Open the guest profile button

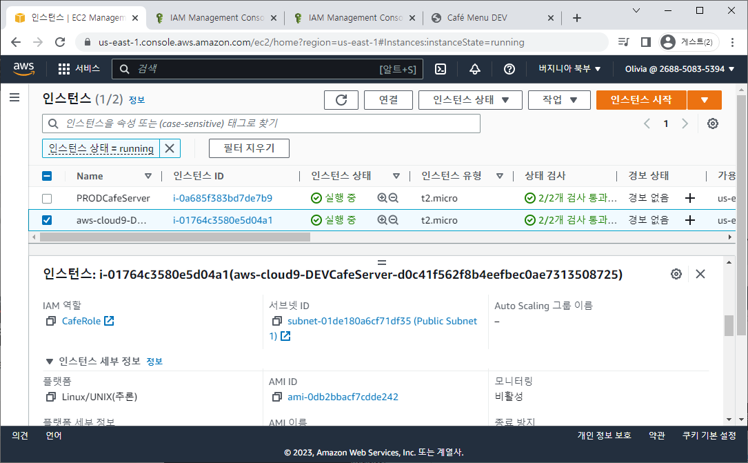pyautogui.click(x=689, y=42)
